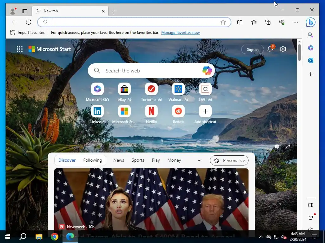
Task: Refresh the page with the reload icon
Action: tap(28, 22)
